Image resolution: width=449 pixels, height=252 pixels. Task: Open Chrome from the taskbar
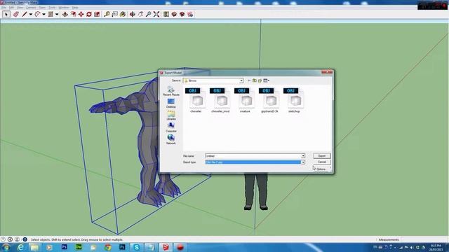(107, 247)
